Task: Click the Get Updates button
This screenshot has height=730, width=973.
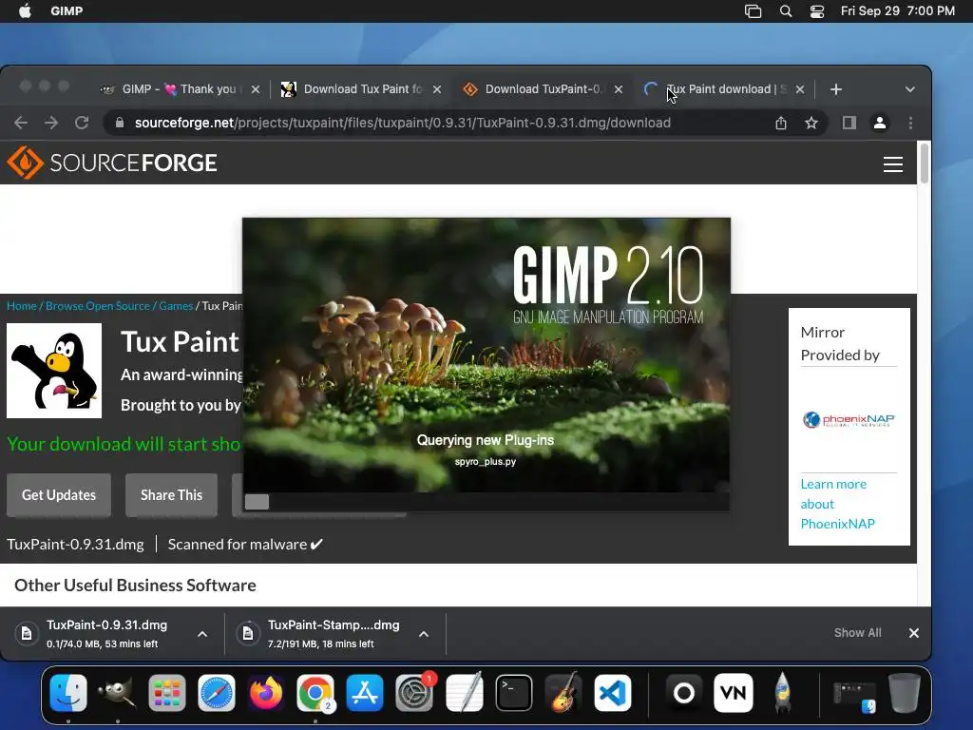Action: pyautogui.click(x=59, y=494)
